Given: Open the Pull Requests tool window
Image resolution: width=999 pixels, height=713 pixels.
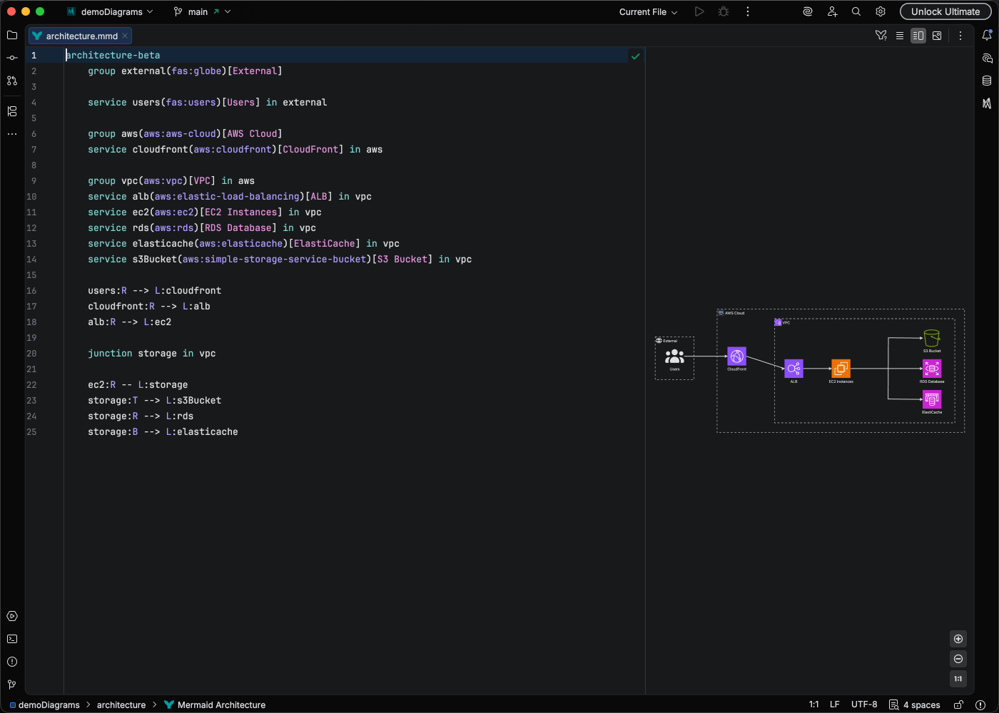Looking at the screenshot, I should click(x=12, y=81).
